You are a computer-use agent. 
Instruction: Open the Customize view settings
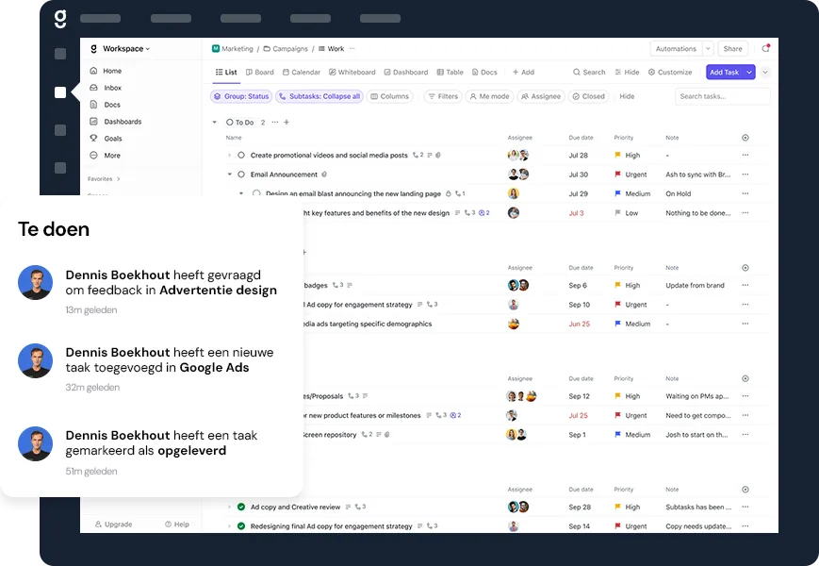pos(670,72)
